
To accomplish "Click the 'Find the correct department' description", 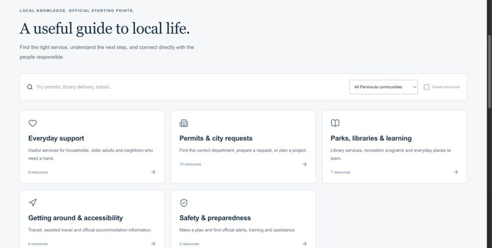I will 243,151.
